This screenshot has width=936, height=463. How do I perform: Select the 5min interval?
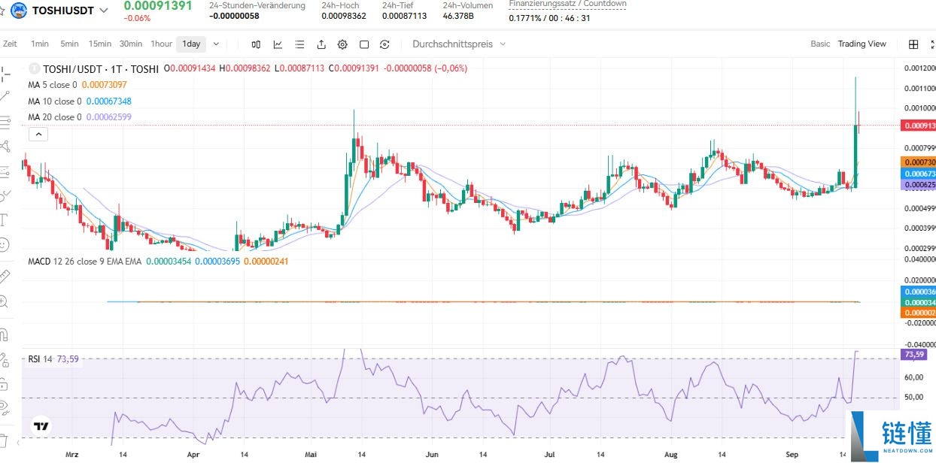[x=69, y=44]
